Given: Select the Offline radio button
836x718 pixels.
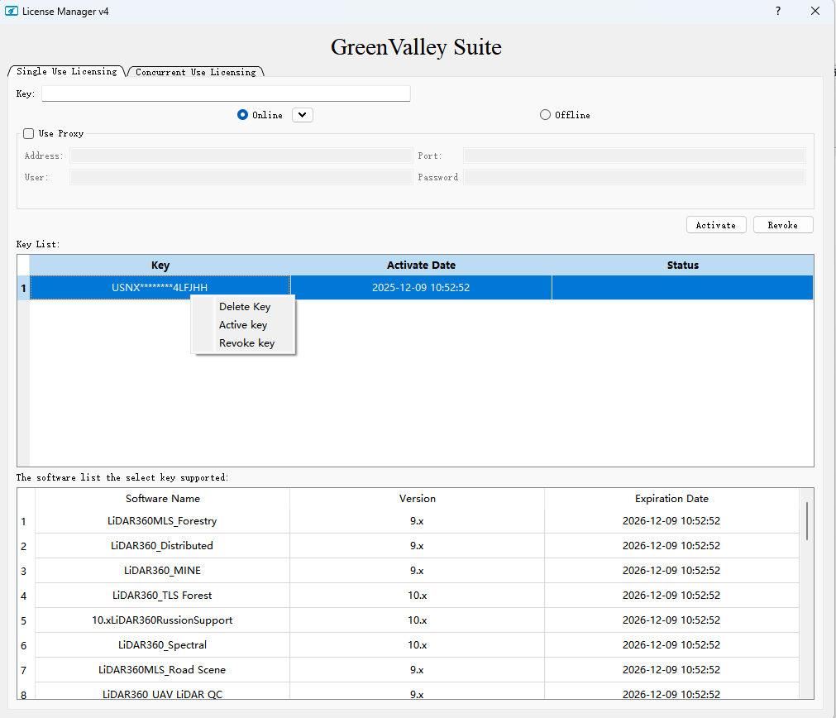Looking at the screenshot, I should (x=545, y=115).
